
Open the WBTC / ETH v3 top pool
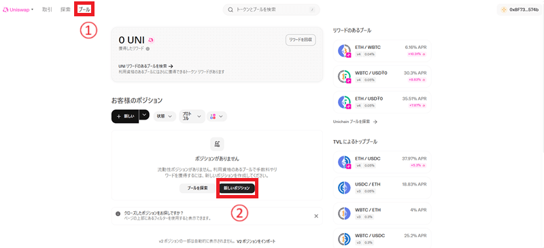[x=382, y=213]
